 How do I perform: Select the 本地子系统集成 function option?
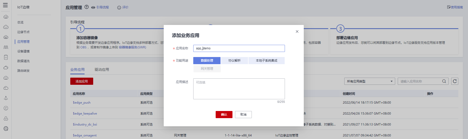[266, 61]
